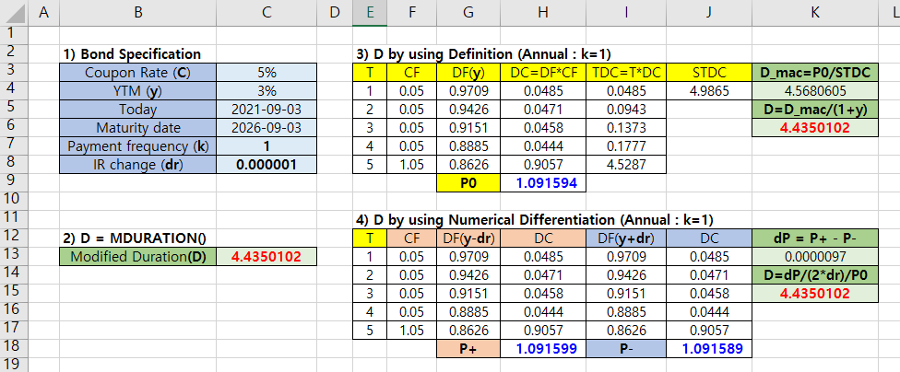Select the dP = P+ - P- header cell
This screenshot has width=900, height=372.
(x=815, y=238)
